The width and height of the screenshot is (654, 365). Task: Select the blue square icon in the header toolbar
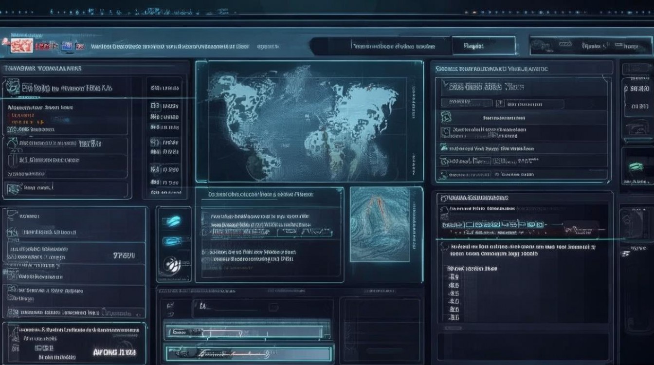(67, 47)
